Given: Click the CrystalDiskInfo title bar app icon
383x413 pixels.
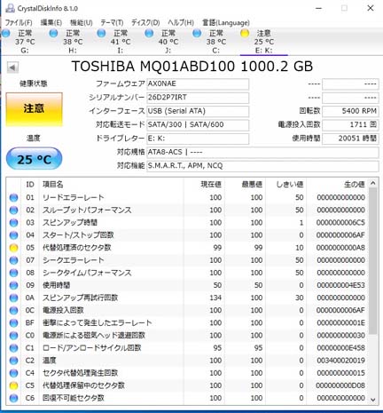Looking at the screenshot, I should click(x=10, y=8).
